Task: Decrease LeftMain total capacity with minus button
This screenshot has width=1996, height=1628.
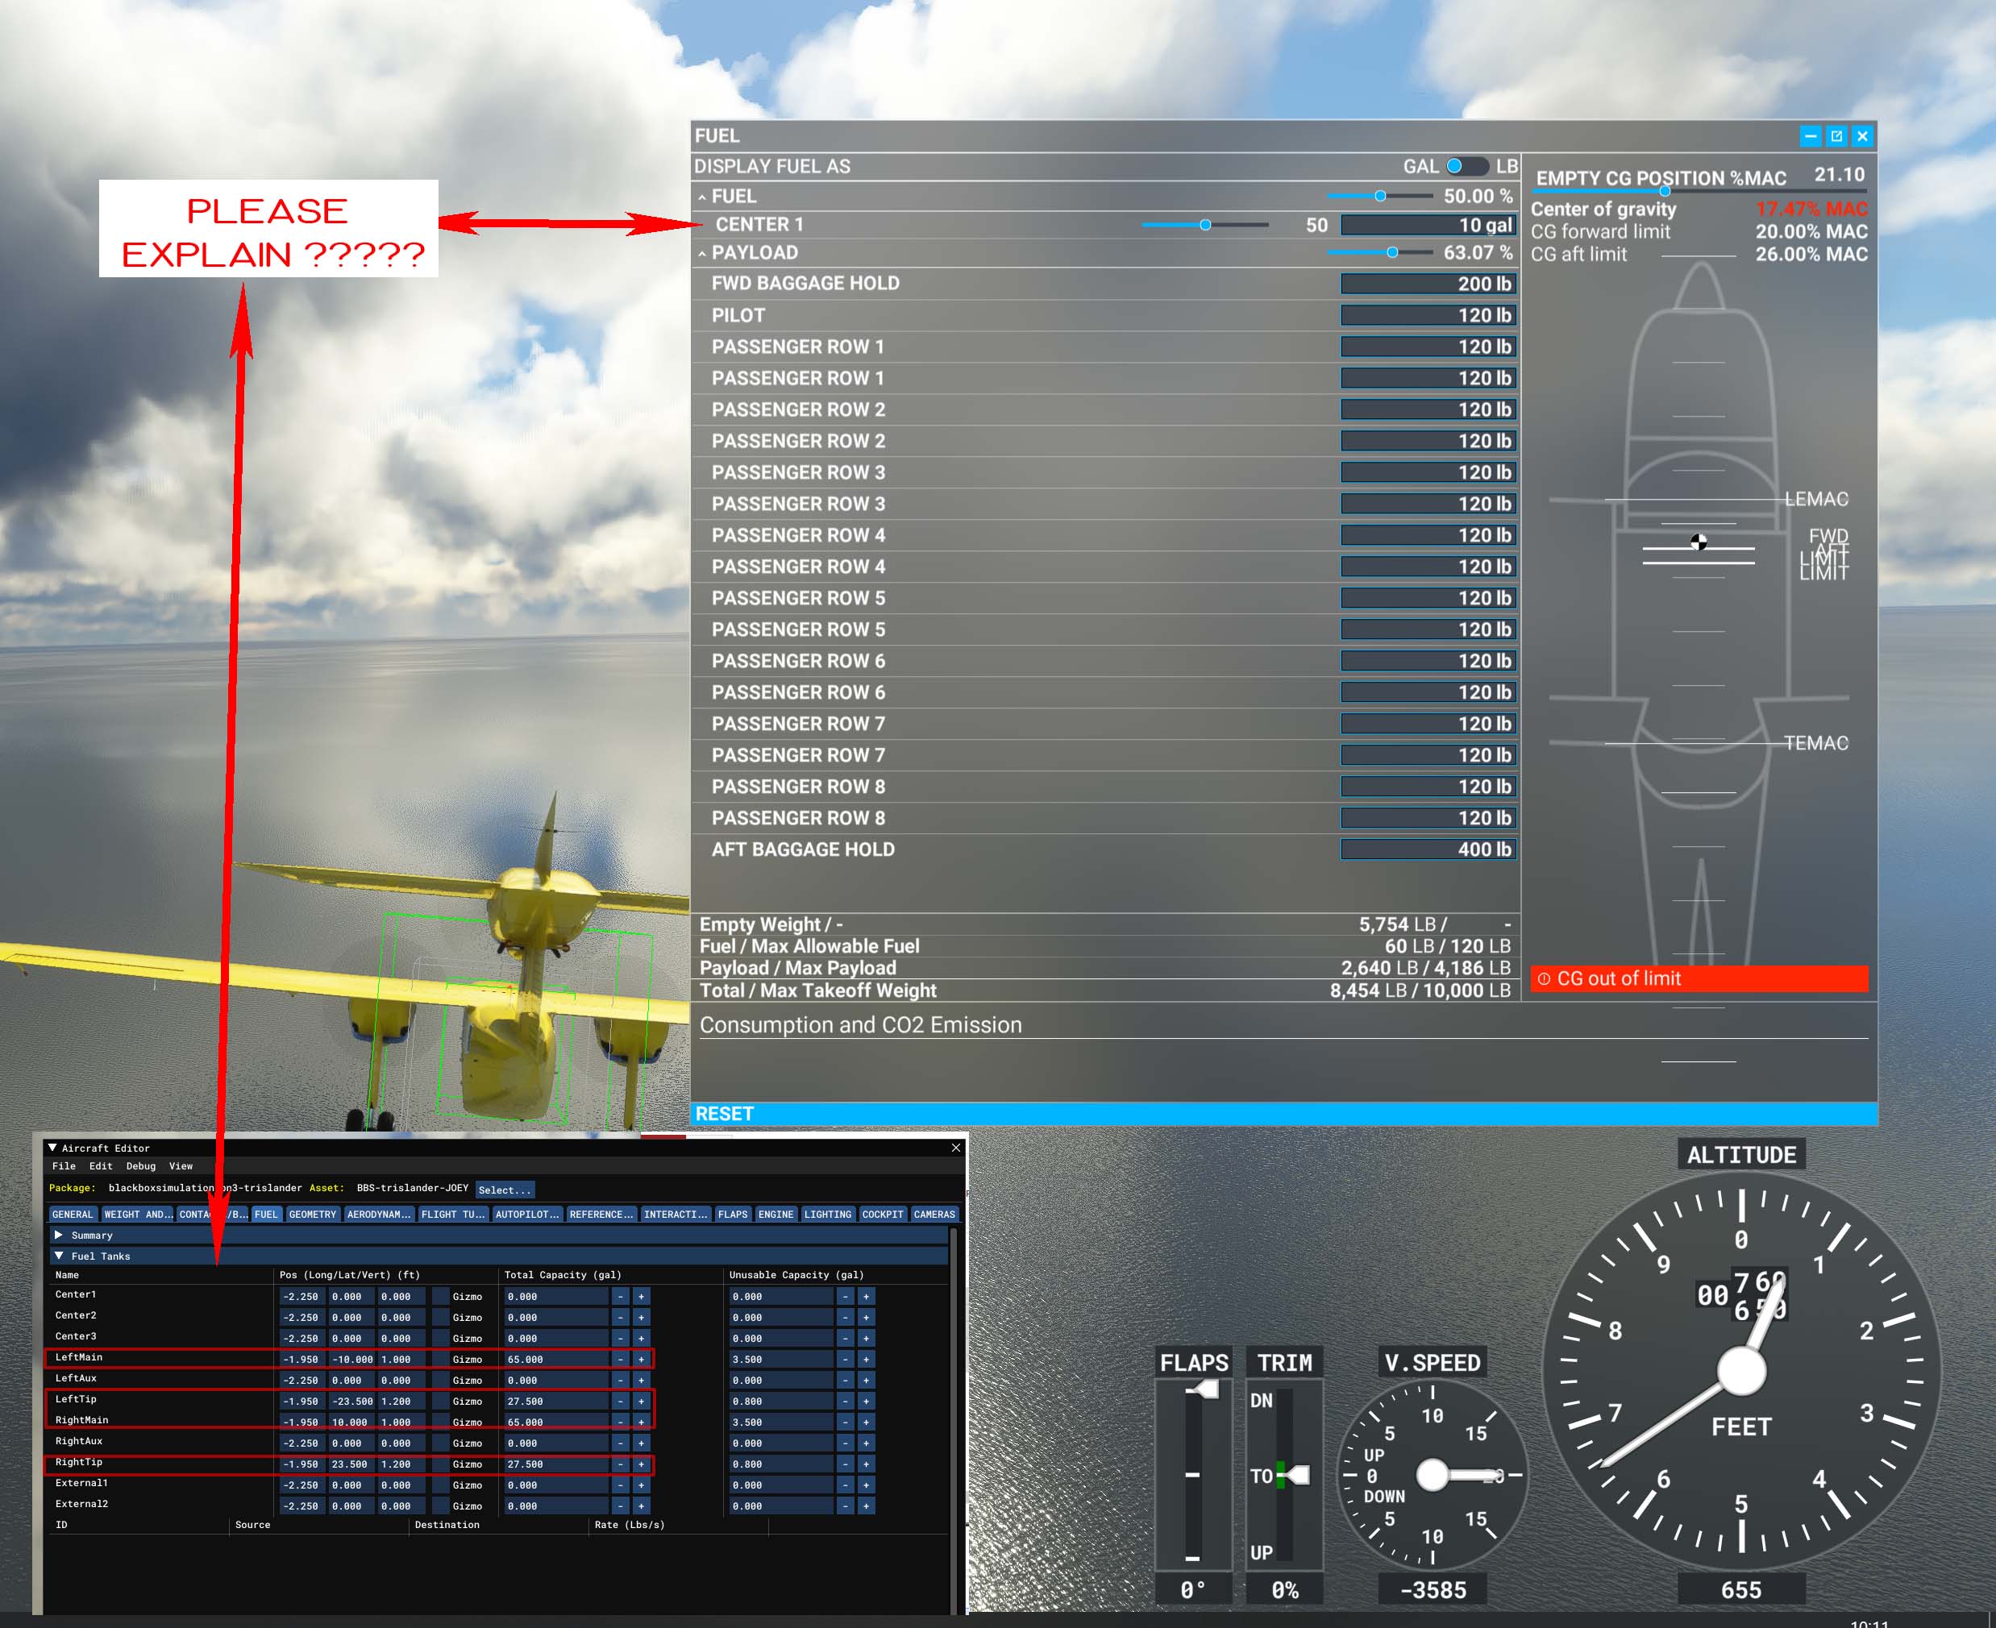Action: click(620, 1359)
